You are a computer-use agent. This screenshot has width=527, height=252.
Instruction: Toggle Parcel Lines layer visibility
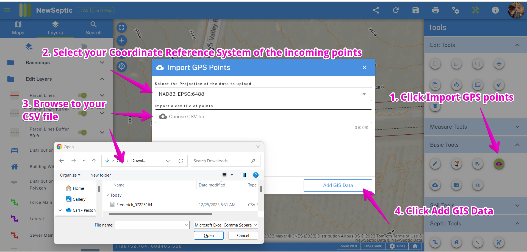pyautogui.click(x=82, y=95)
